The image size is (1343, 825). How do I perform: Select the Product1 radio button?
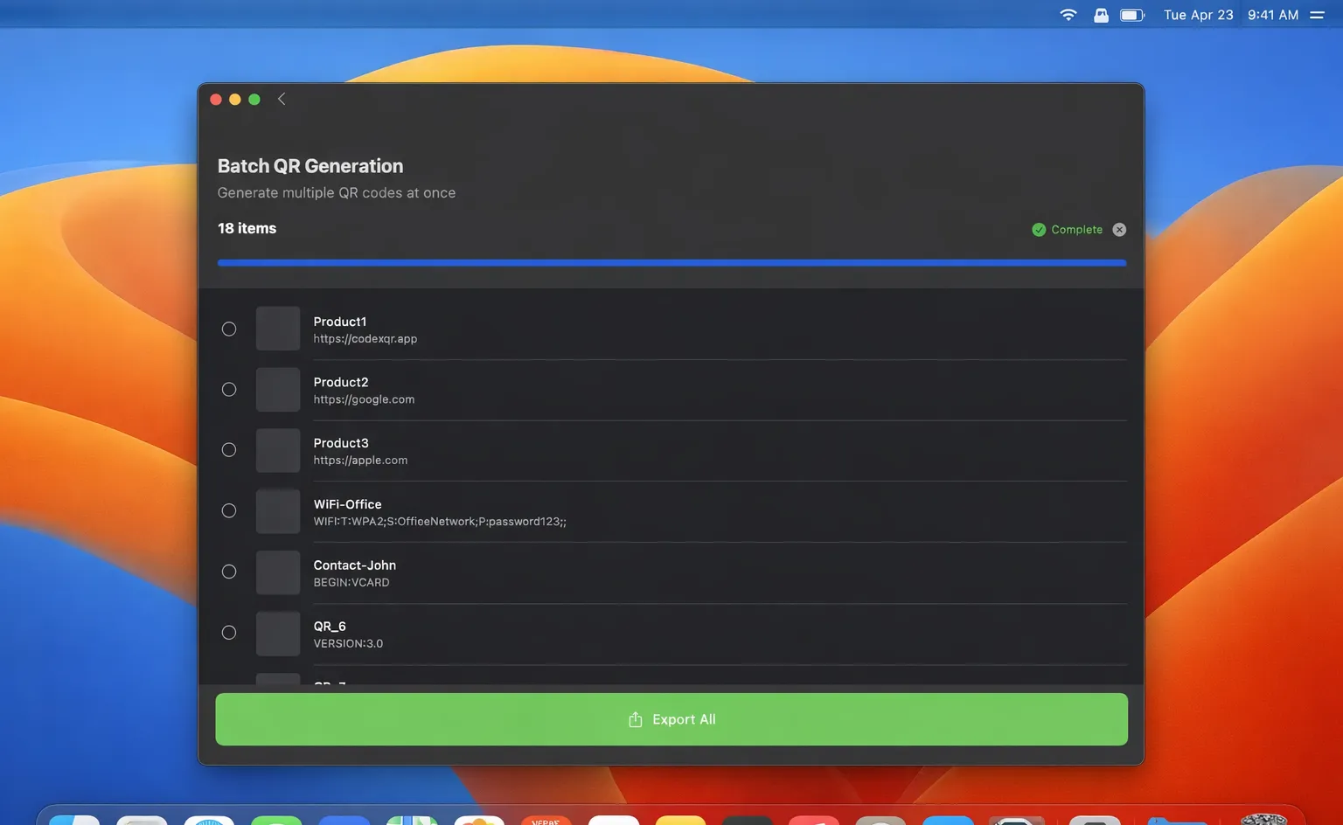coord(229,329)
